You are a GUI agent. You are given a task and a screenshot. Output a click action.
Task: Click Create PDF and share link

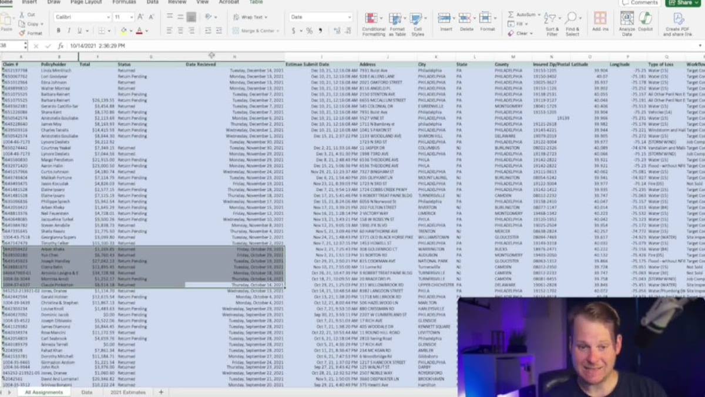click(x=677, y=24)
